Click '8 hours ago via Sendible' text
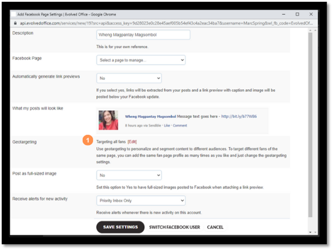Image resolution: width=332 pixels, height=250 pixels. coord(143,126)
